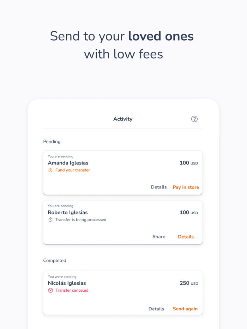Image resolution: width=247 pixels, height=329 pixels.
Task: Select the Activity tab header
Action: pyautogui.click(x=123, y=119)
